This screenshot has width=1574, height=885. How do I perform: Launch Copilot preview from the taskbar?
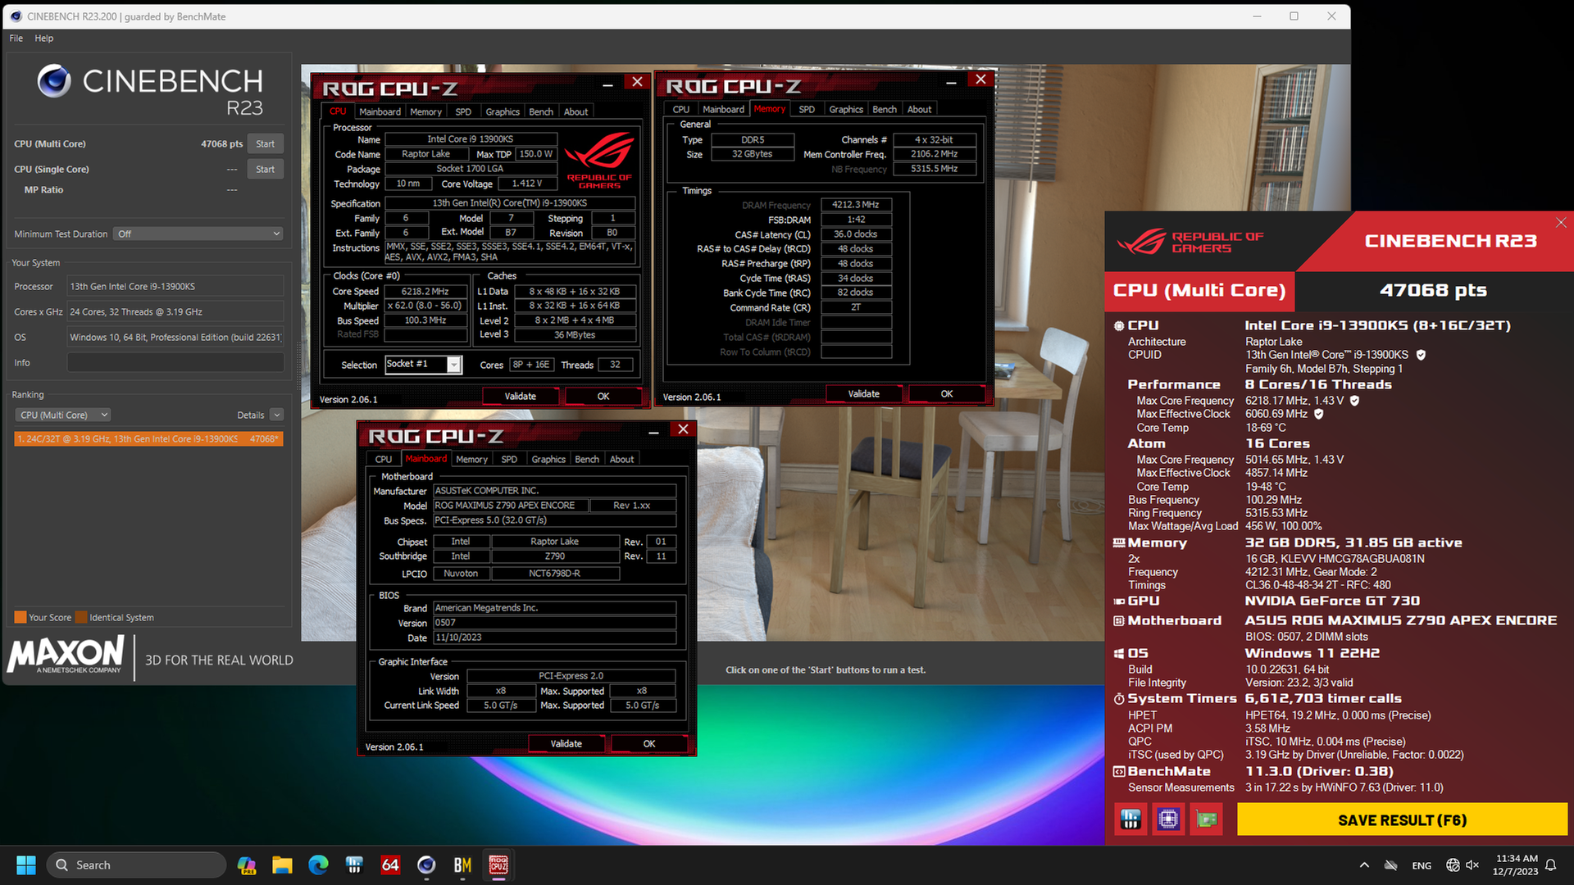tap(246, 865)
